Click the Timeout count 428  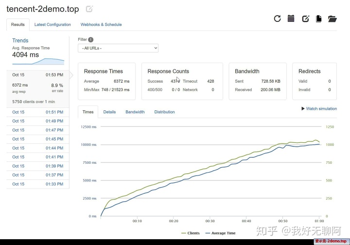pos(210,81)
